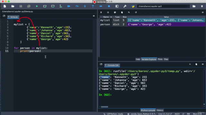
Task: Open preferences with wrench icon
Action: coord(125,6)
